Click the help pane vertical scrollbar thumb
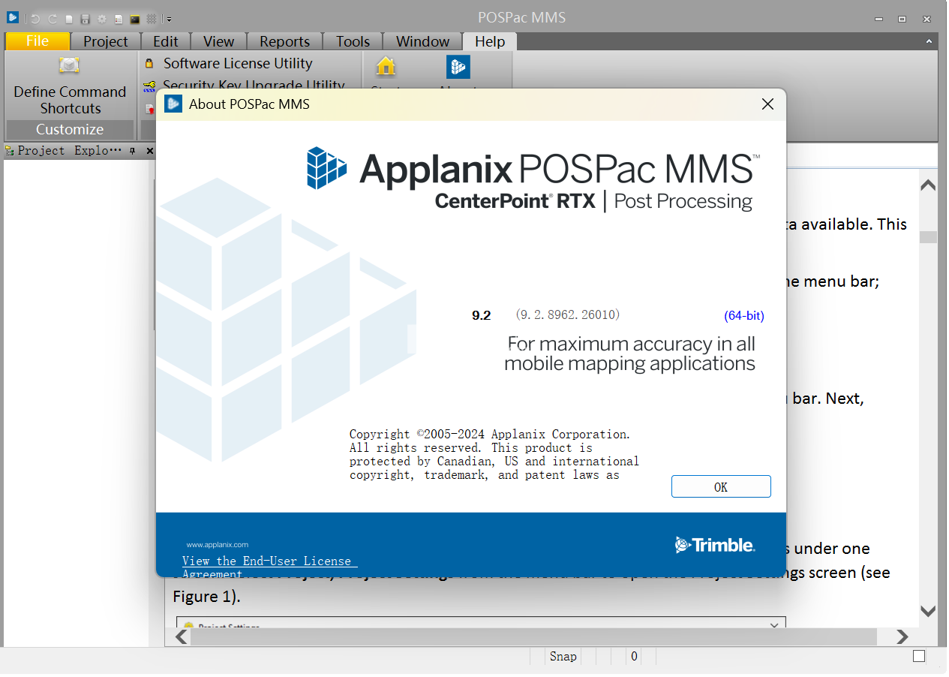949x677 pixels. (x=929, y=237)
